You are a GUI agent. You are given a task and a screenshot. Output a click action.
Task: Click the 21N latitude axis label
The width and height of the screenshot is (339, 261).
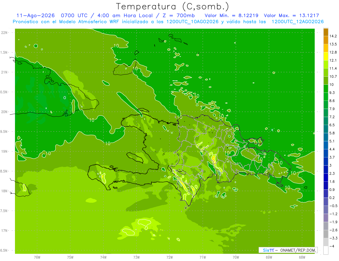click(x=5, y=72)
